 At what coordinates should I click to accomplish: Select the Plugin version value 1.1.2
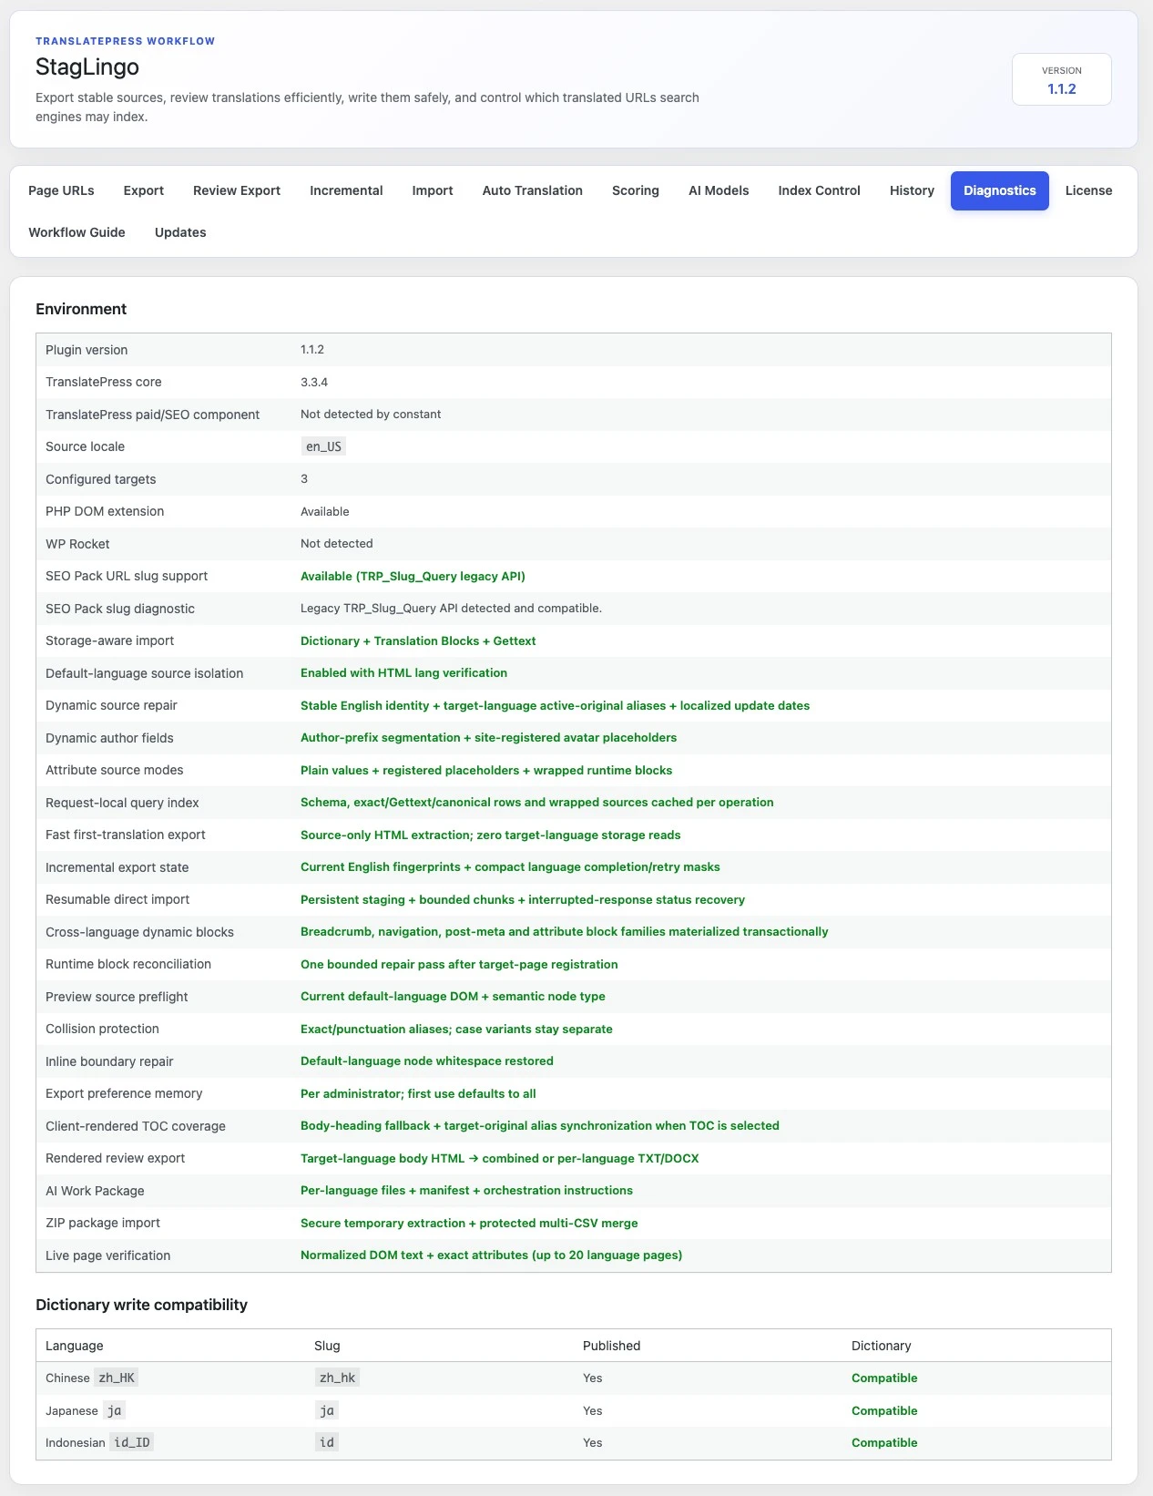[x=312, y=350]
